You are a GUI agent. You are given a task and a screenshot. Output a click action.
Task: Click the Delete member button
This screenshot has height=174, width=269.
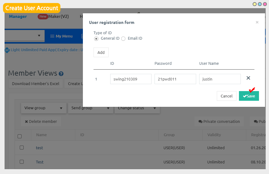point(41,121)
